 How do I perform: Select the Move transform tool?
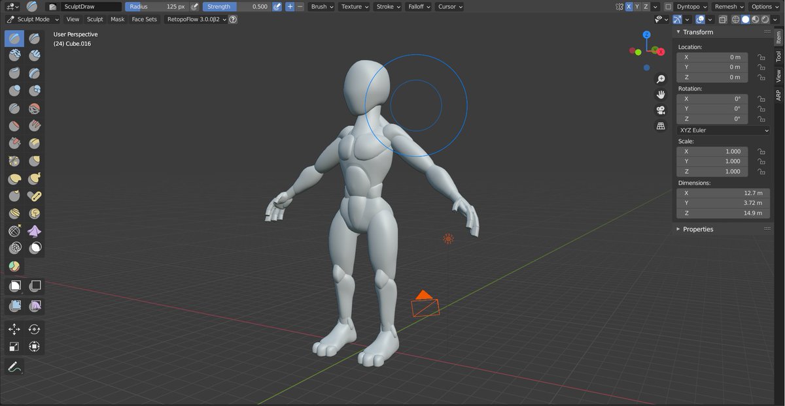click(x=14, y=329)
